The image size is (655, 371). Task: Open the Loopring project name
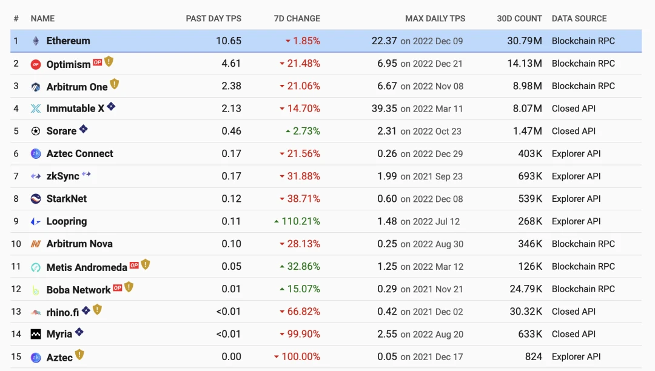67,221
